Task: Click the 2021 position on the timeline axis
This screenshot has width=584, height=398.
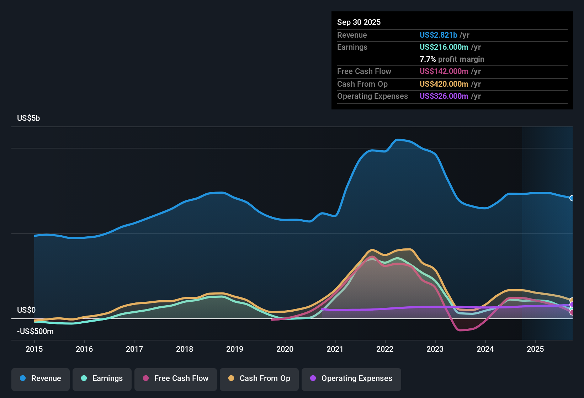Action: 335,349
